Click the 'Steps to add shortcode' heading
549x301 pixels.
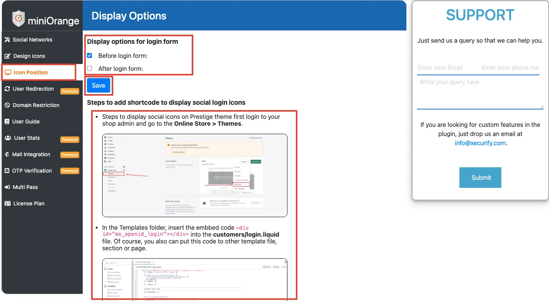[x=166, y=102]
